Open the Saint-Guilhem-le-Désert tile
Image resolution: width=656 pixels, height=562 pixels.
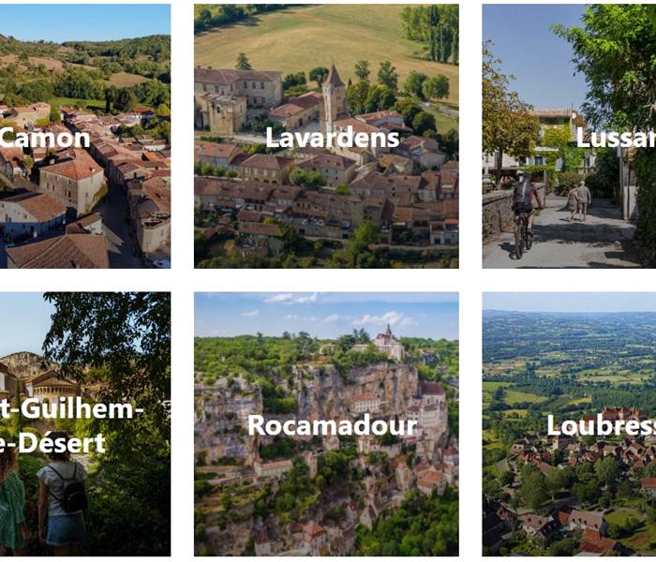pyautogui.click(x=85, y=424)
